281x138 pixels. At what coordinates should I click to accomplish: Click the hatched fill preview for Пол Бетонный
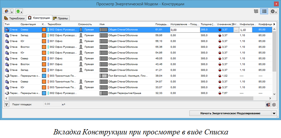pos(104,76)
